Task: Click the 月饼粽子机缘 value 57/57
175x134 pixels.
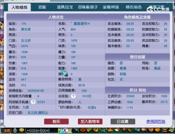Action: tap(41, 102)
